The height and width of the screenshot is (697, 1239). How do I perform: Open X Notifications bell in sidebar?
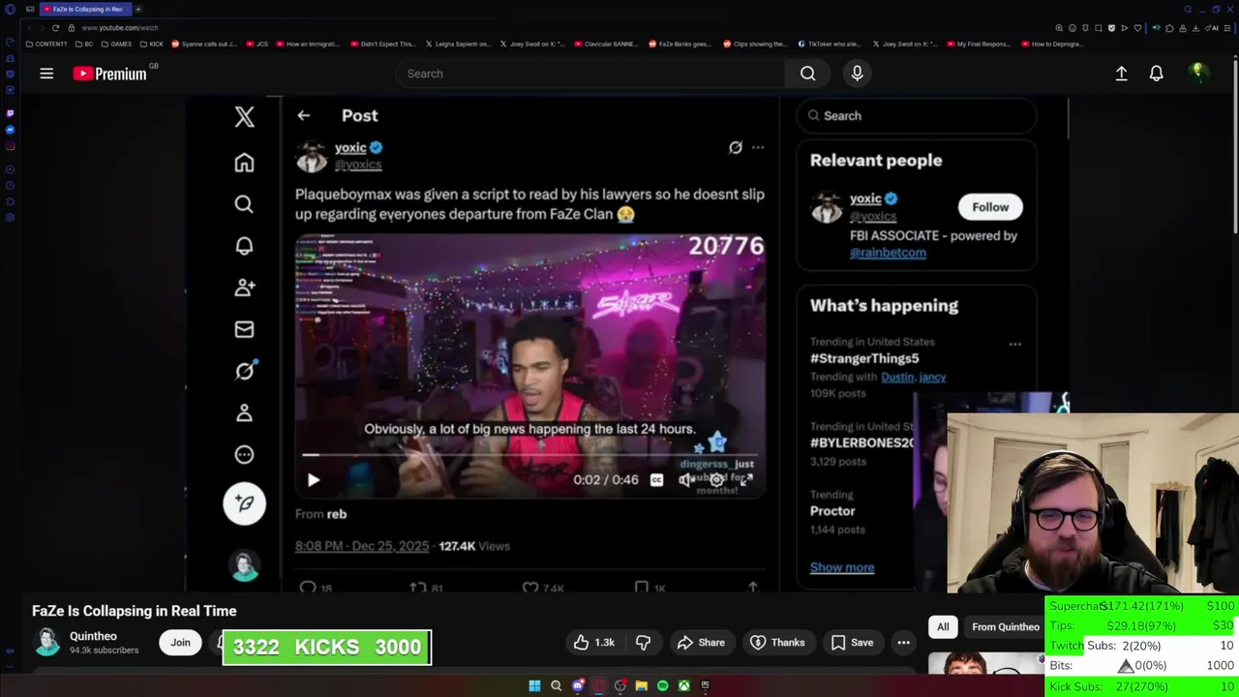(244, 246)
